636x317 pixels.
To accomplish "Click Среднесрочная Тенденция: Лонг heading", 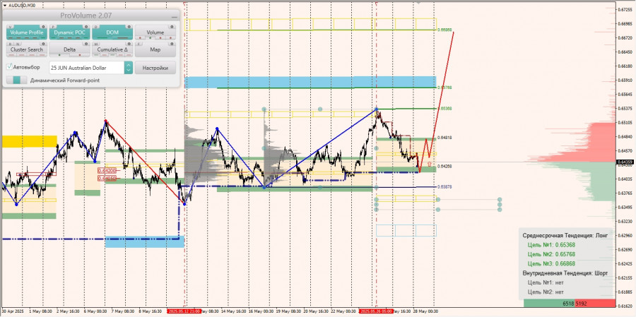I will tap(565, 236).
